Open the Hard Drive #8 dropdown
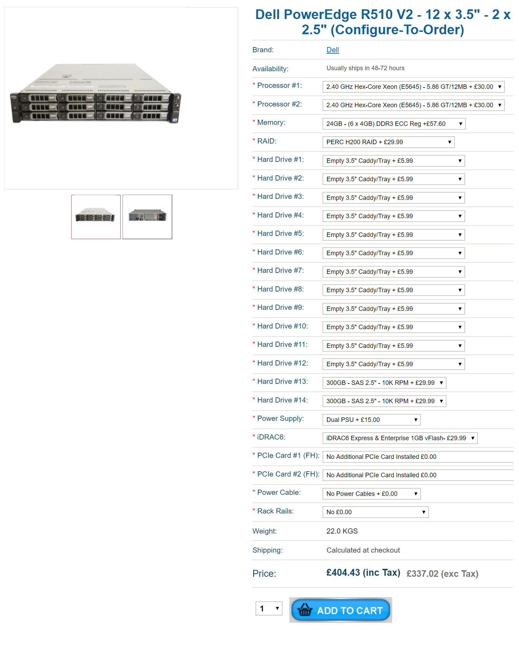Screen dimensions: 519x647 coord(394,290)
